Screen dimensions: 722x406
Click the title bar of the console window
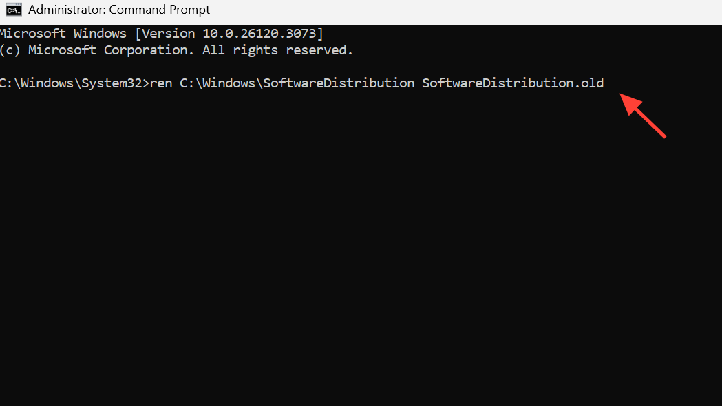[x=344, y=9]
